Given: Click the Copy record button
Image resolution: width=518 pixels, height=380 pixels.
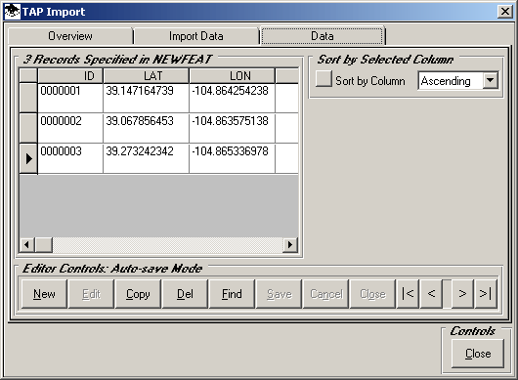Looking at the screenshot, I should tap(138, 294).
